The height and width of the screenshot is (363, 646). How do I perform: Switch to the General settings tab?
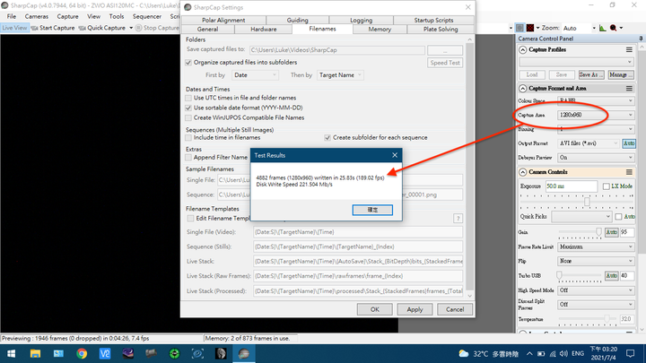[207, 30]
